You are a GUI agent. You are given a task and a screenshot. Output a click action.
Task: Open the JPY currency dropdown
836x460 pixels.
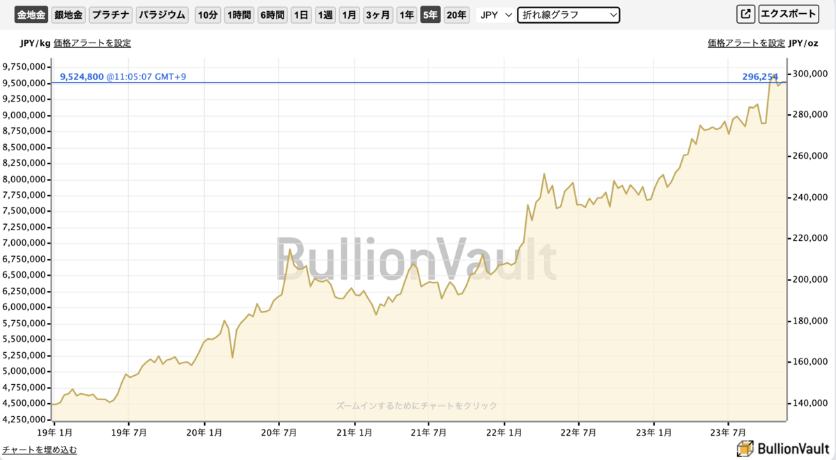pos(495,15)
